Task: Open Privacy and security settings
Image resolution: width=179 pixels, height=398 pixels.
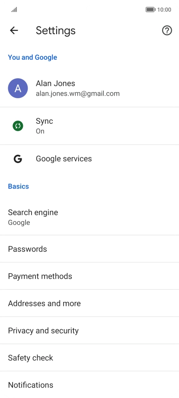Action: (x=89, y=331)
